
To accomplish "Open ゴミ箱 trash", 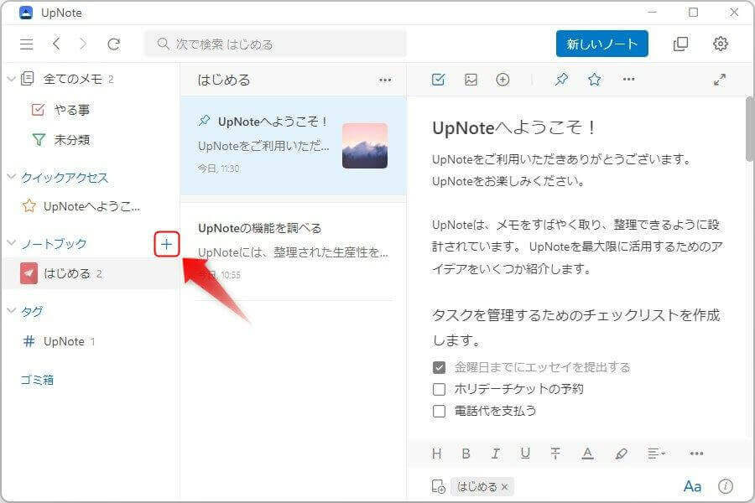I will pos(37,380).
